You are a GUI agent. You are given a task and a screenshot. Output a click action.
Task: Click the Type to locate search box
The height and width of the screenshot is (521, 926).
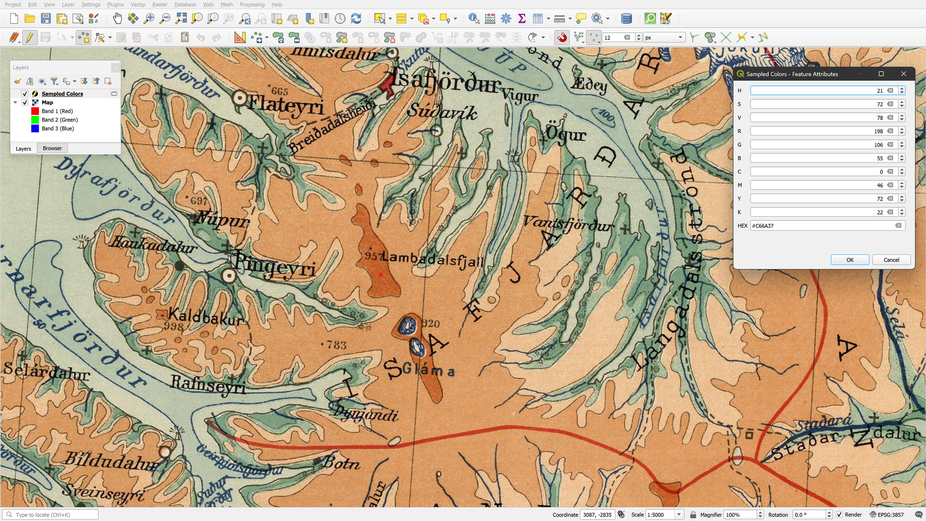pyautogui.click(x=50, y=515)
